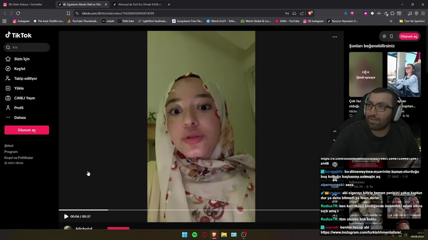Open File Explorer from taskbar
This screenshot has width=428, height=240.
[x=224, y=235]
